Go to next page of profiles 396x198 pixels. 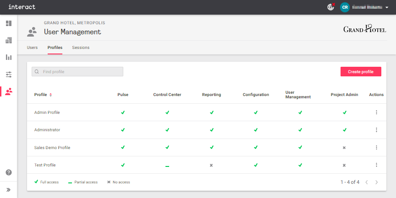pyautogui.click(x=376, y=182)
